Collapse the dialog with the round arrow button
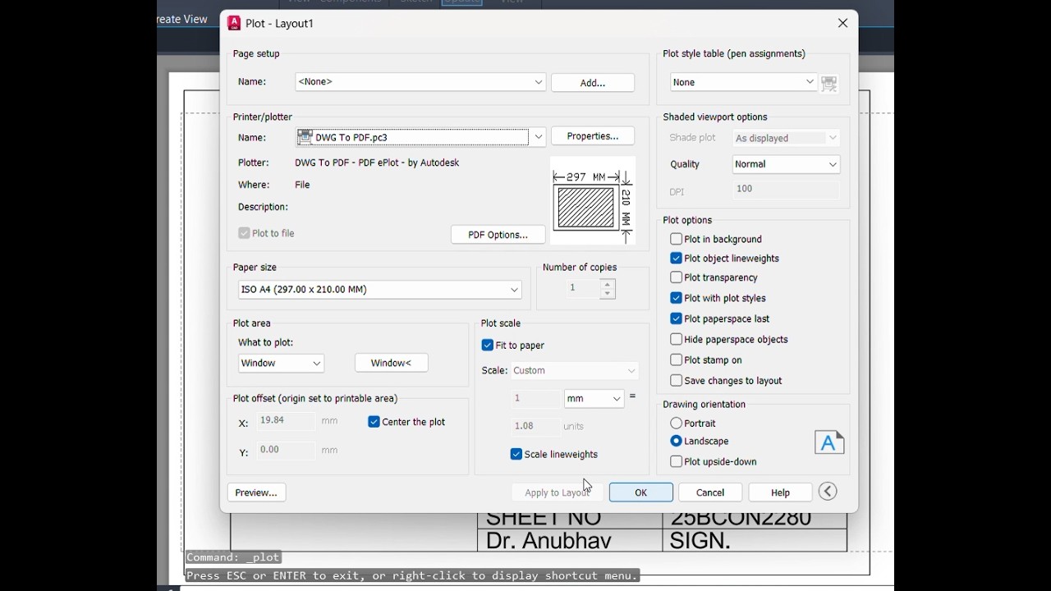This screenshot has width=1051, height=591. (x=828, y=492)
